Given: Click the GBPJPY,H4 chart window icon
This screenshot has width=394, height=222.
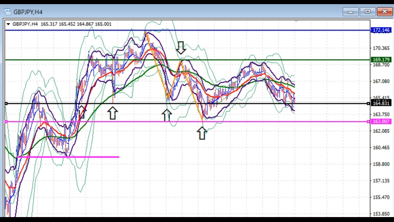Looking at the screenshot, I should tap(7, 12).
